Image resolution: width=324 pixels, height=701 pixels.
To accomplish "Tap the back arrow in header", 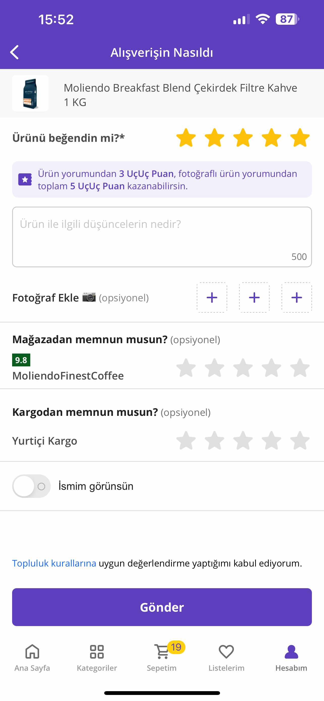I will click(x=15, y=52).
